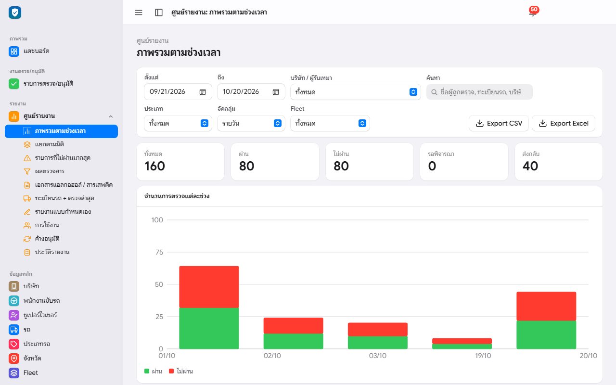Collapse the ศูนย์รายงาน section chevron
The width and height of the screenshot is (616, 385).
point(111,116)
